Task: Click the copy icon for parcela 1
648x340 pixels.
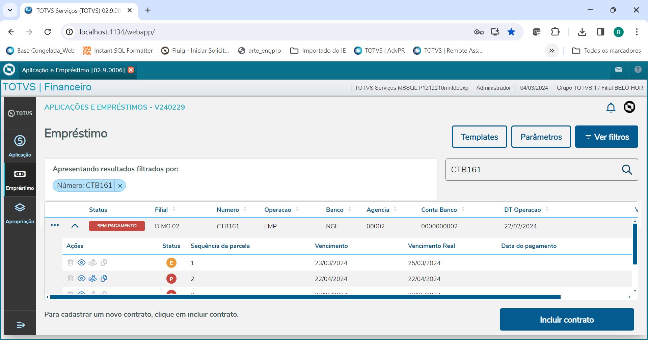Action: pos(104,262)
